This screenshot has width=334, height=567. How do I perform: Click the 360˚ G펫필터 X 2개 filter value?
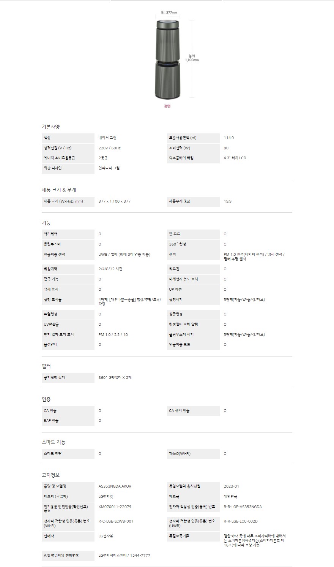(x=115, y=378)
